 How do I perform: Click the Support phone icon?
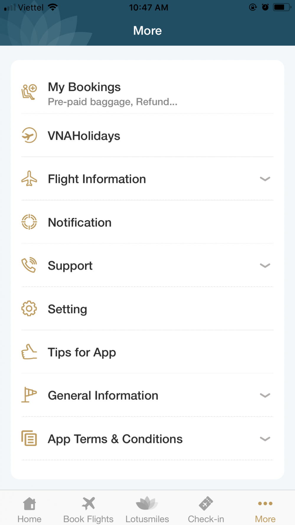(x=29, y=265)
